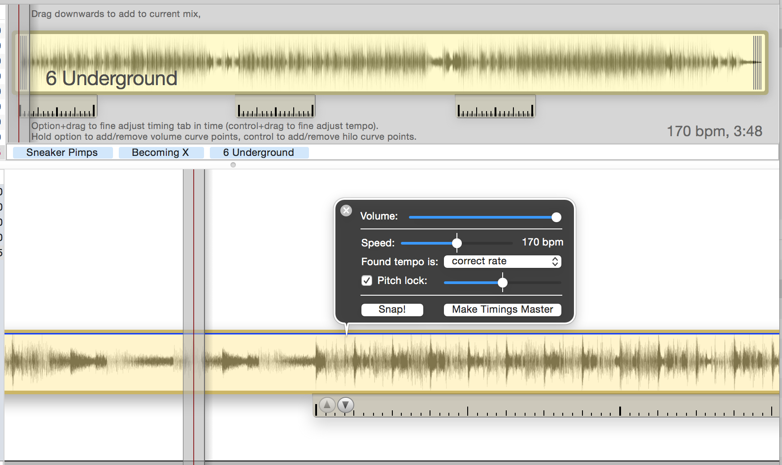Select the Becoming X album tag

click(x=161, y=153)
